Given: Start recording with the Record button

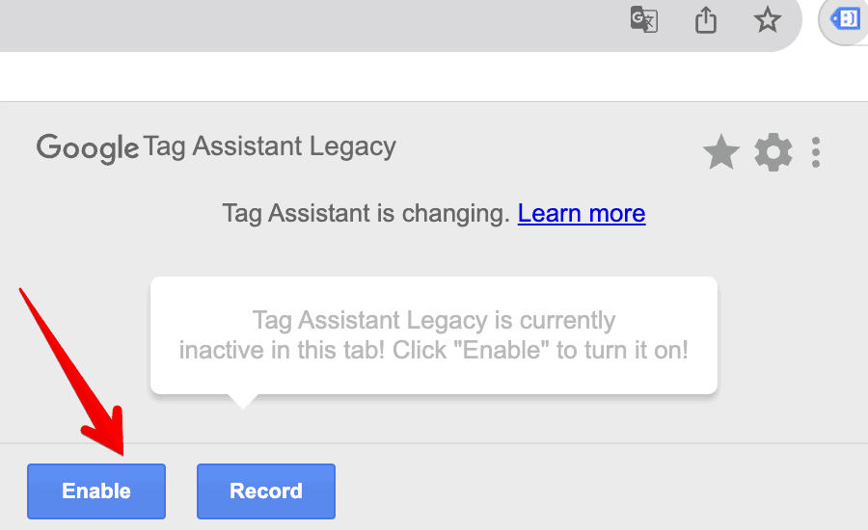Looking at the screenshot, I should click(266, 491).
